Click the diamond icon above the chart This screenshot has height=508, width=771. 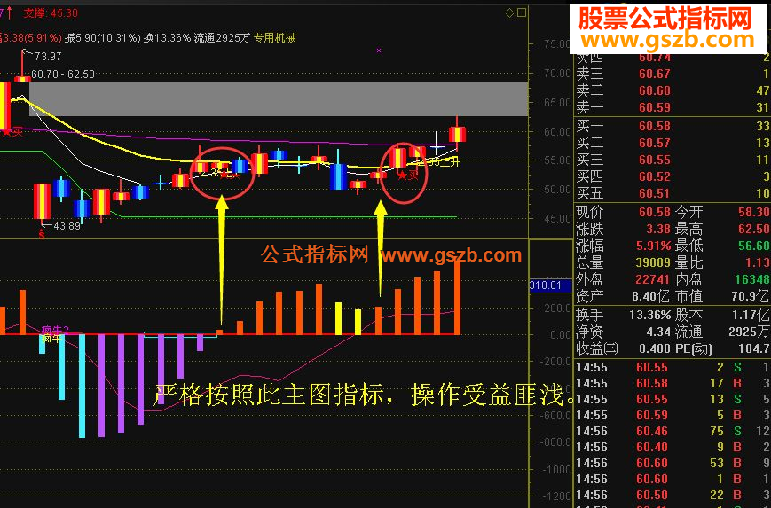pos(510,12)
